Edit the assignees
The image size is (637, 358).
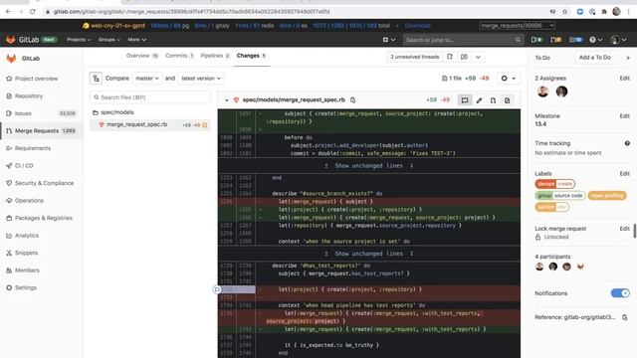pyautogui.click(x=624, y=79)
